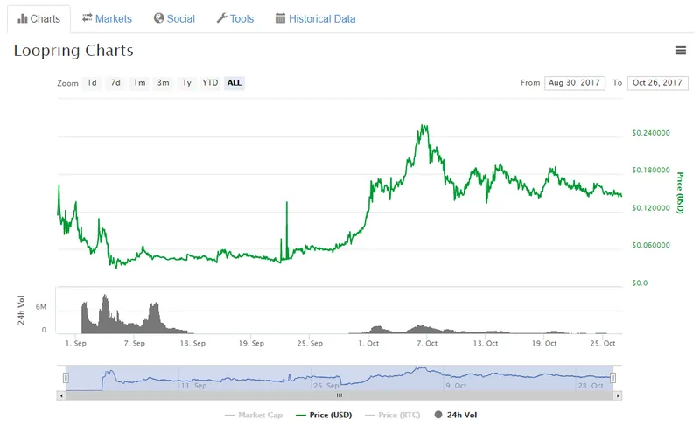Click the Price (USD) axis title
The image size is (700, 426).
[680, 192]
